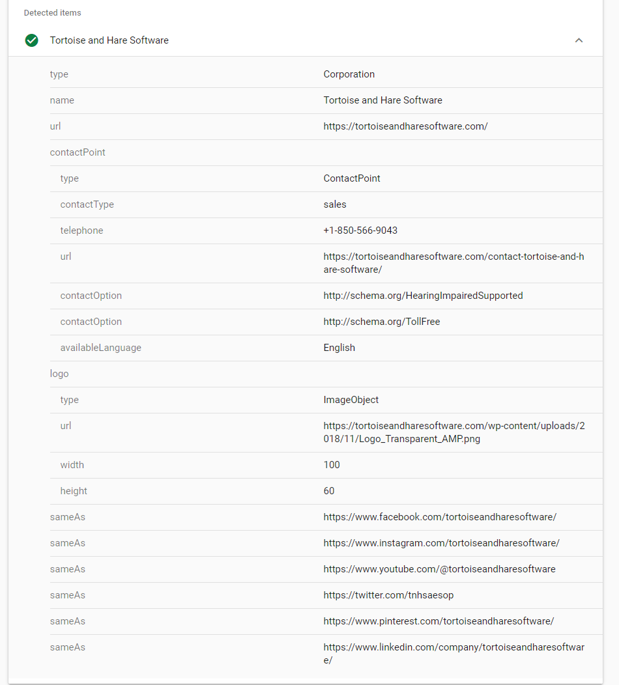This screenshot has width=619, height=685.
Task: Click the contact page URL value
Action: click(x=453, y=262)
